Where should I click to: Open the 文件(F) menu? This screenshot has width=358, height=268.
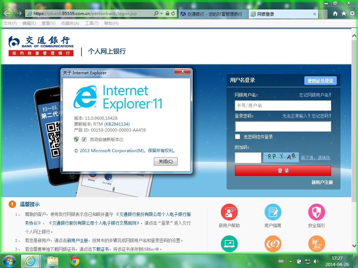10,23
